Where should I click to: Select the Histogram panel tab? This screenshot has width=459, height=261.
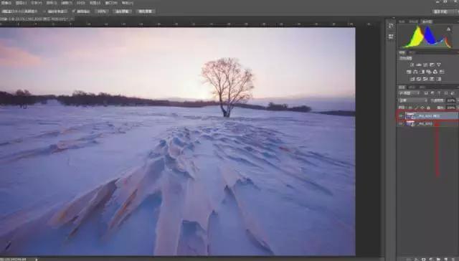click(427, 22)
